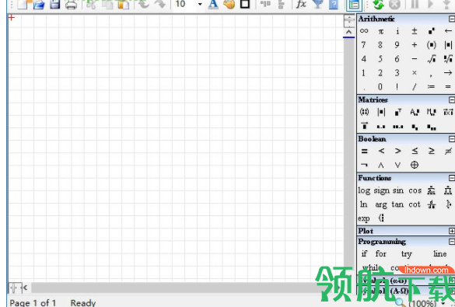The width and height of the screenshot is (455, 307).
Task: Collapse the Arithmetic panel
Action: (x=452, y=19)
